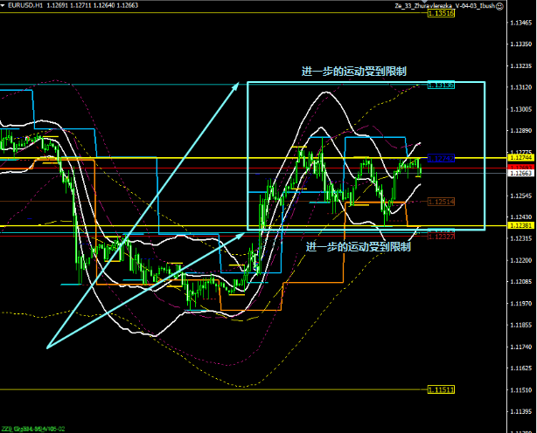Click the 1.13465 value on price scale
The image size is (537, 433).
520,24
